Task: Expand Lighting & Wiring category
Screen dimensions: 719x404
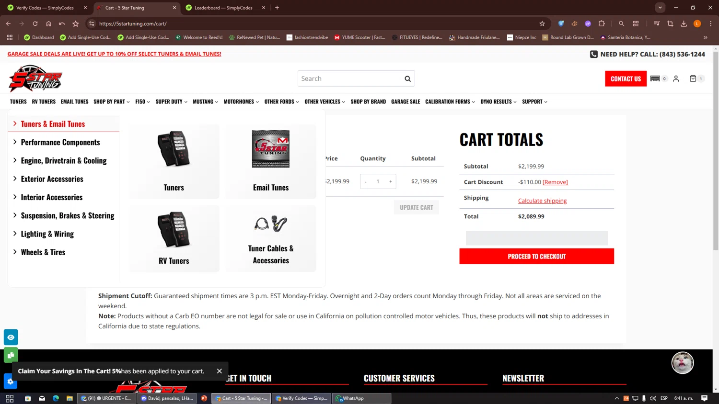Action: (x=64, y=234)
